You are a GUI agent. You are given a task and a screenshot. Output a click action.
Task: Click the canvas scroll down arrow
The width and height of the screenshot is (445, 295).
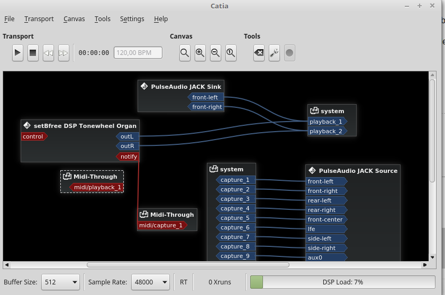432,257
